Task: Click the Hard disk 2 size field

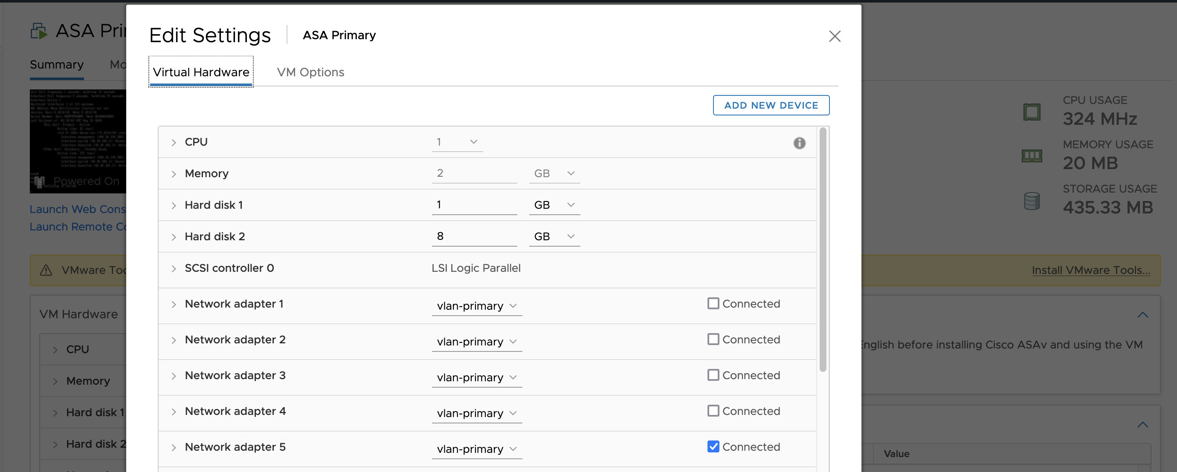Action: 473,236
